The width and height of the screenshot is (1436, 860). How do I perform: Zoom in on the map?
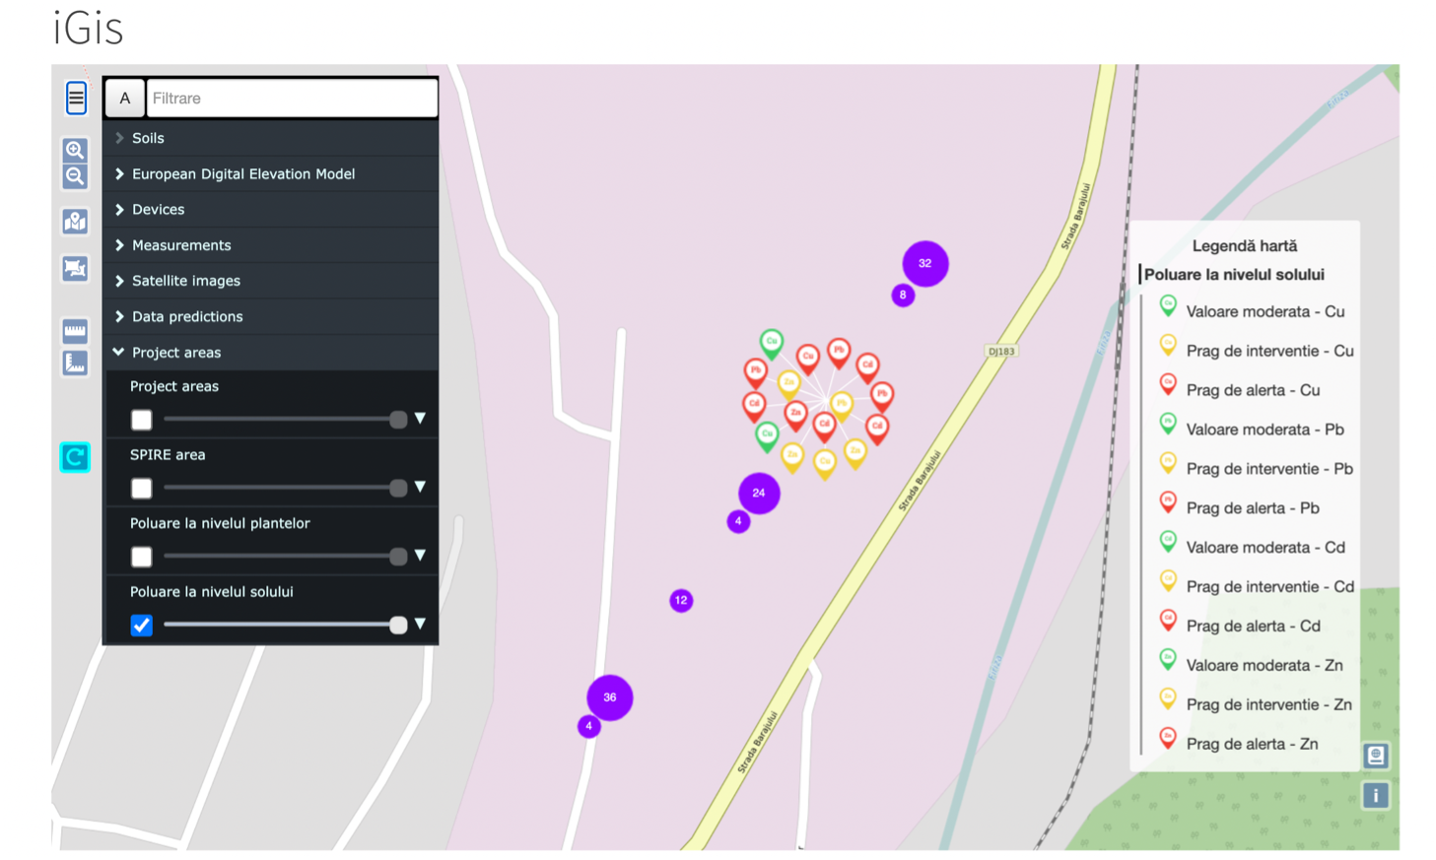pos(75,150)
